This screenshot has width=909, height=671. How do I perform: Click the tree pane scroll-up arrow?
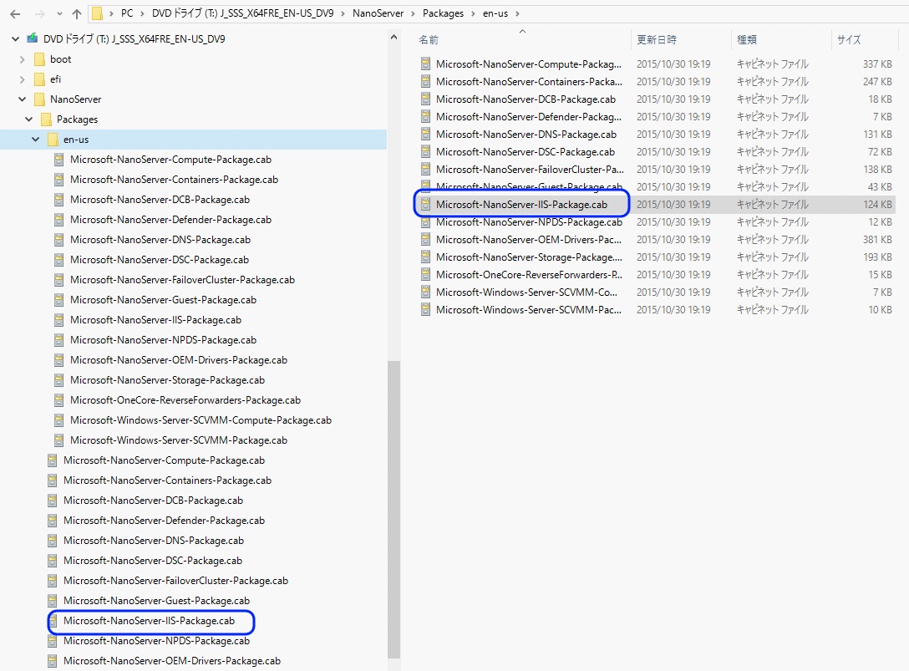pos(394,37)
